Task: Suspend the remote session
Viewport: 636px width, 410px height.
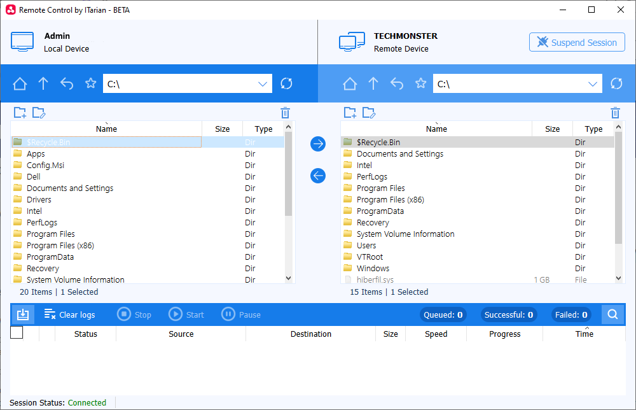Action: (x=577, y=42)
